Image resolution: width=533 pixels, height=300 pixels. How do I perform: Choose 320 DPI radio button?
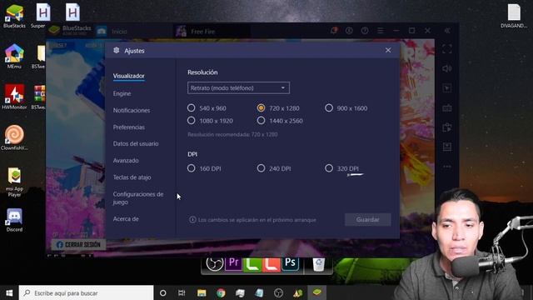329,168
